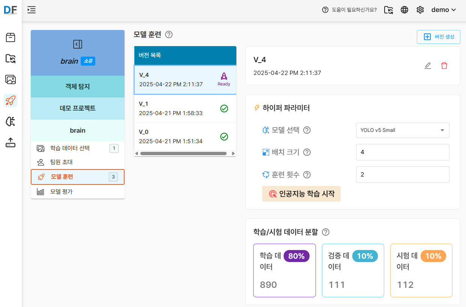Collapse the project panel arrow icon
Screen dimensions: 466x307
coord(77,44)
